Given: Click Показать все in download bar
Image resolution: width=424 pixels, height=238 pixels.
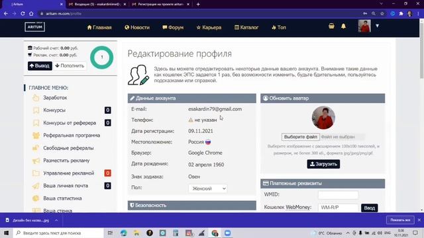Looking at the screenshot, I should coord(400,220).
